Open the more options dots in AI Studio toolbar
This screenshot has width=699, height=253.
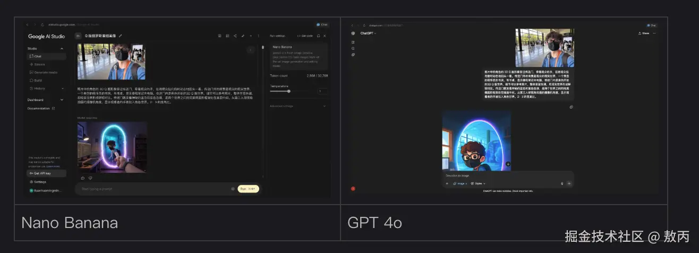[x=259, y=36]
